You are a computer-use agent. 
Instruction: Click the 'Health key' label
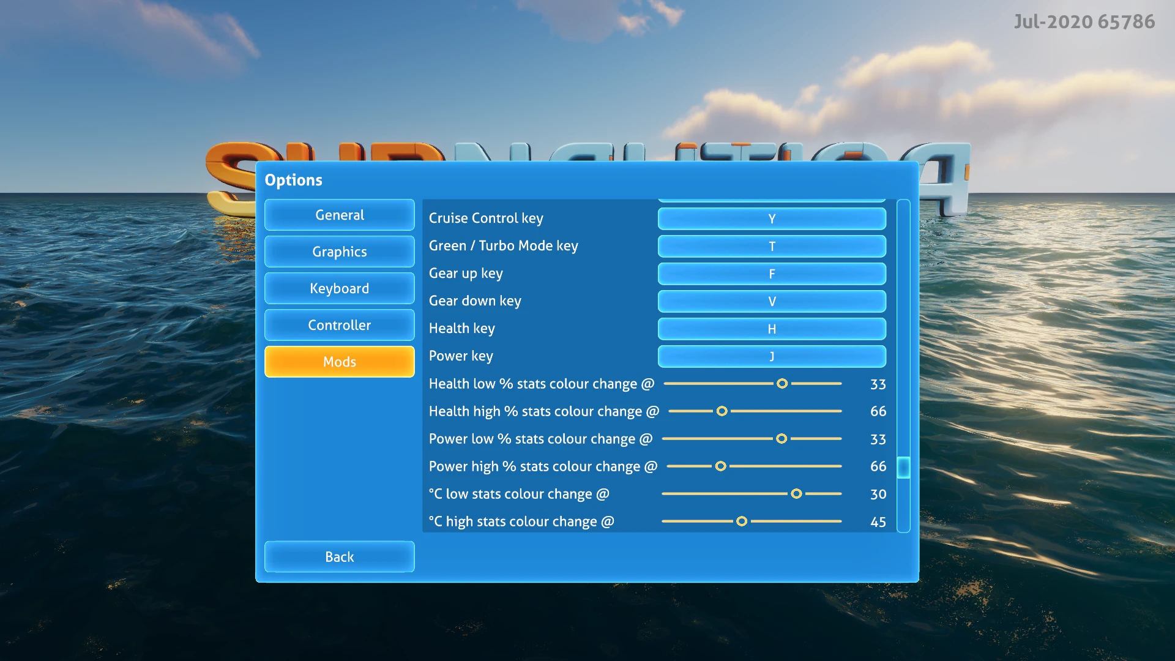pos(462,329)
